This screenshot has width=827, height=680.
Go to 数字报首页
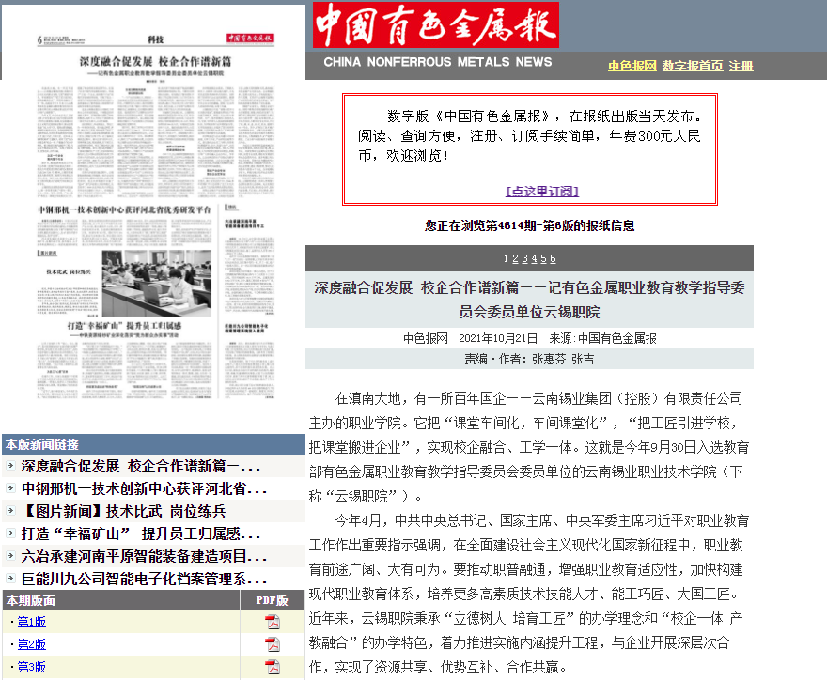693,66
